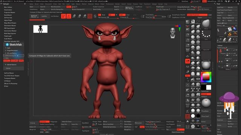
Task: Select the Move brush icon
Action: tap(193, 27)
